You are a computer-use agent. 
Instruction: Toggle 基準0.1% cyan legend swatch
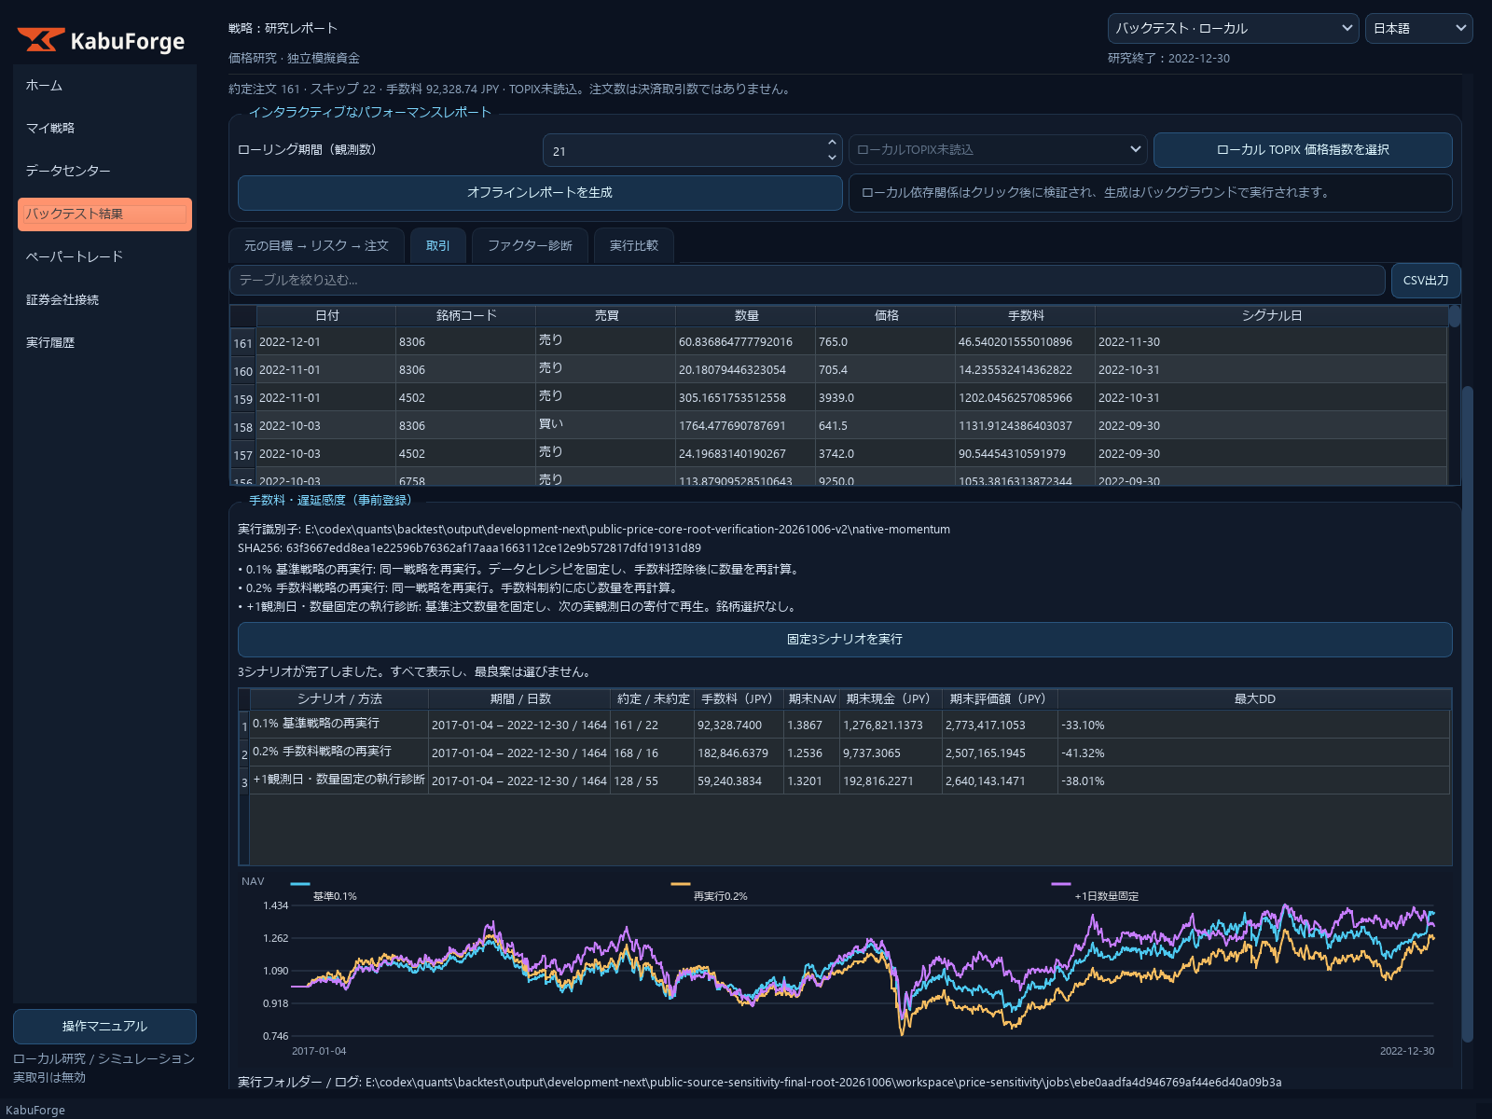coord(300,883)
